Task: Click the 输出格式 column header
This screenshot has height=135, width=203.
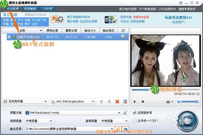Action: 109,31
